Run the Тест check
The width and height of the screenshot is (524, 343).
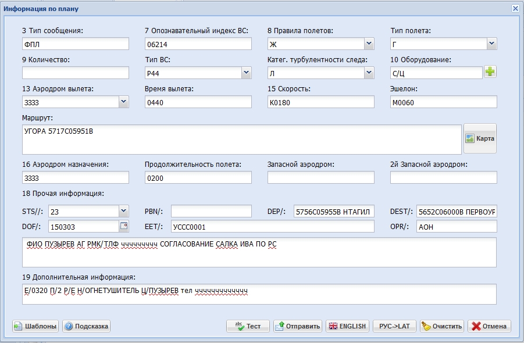point(248,326)
